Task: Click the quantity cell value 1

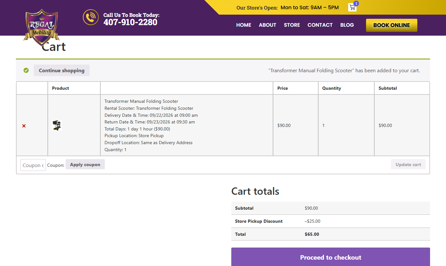Action: click(323, 125)
